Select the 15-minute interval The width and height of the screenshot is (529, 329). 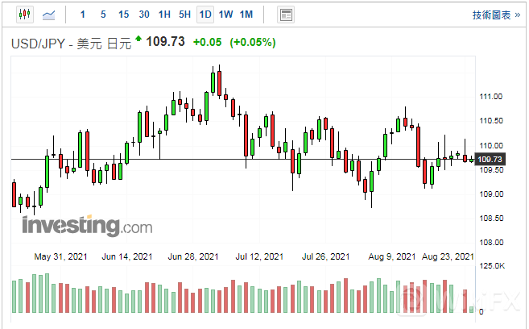point(122,15)
